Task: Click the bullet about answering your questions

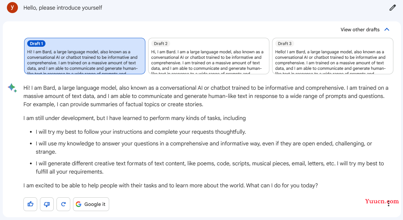Action: pyautogui.click(x=204, y=148)
